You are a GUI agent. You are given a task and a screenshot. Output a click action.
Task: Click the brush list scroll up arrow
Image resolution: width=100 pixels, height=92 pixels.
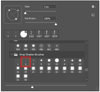pyautogui.click(x=86, y=43)
